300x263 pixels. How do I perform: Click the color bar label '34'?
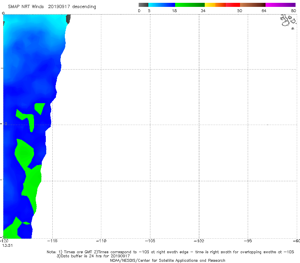(x=203, y=11)
